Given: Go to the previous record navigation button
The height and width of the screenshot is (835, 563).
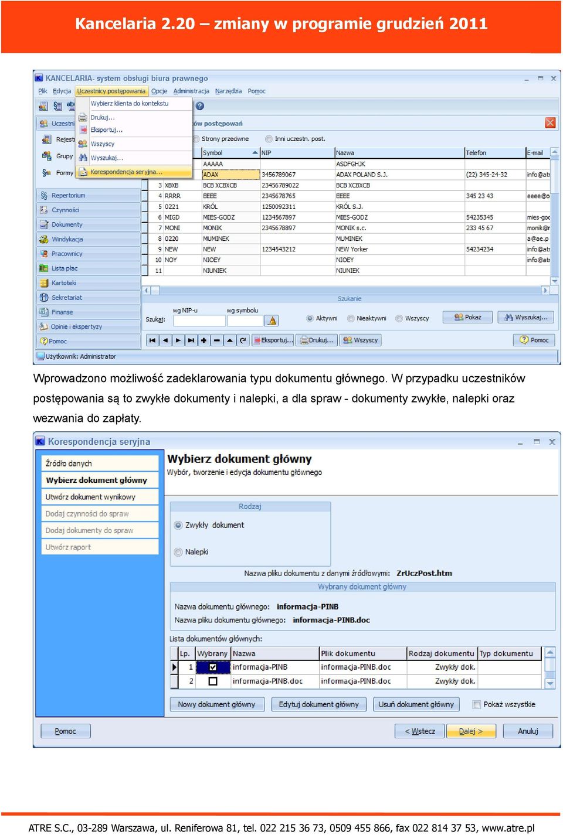Looking at the screenshot, I should click(x=165, y=340).
